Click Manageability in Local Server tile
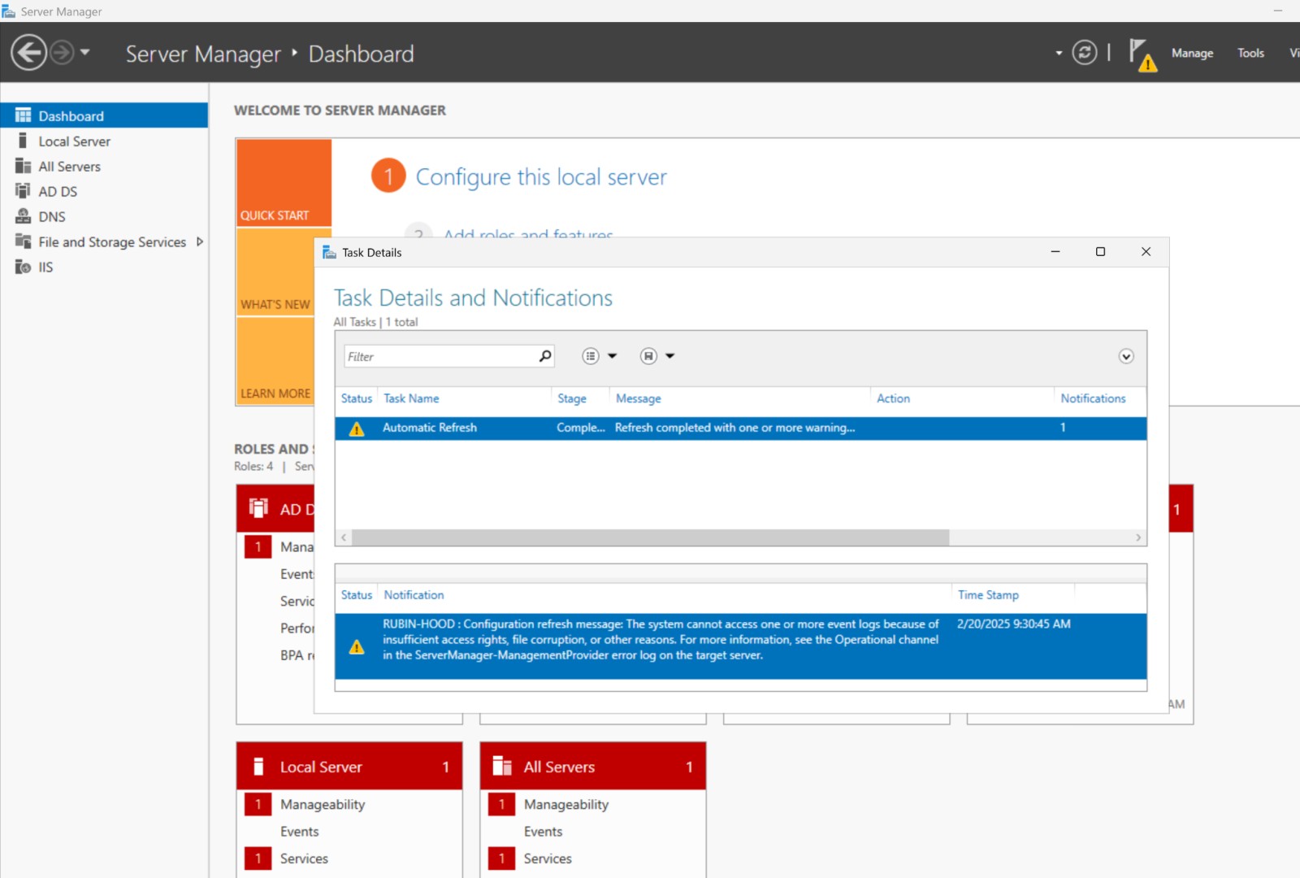Image resolution: width=1300 pixels, height=878 pixels. [x=323, y=804]
